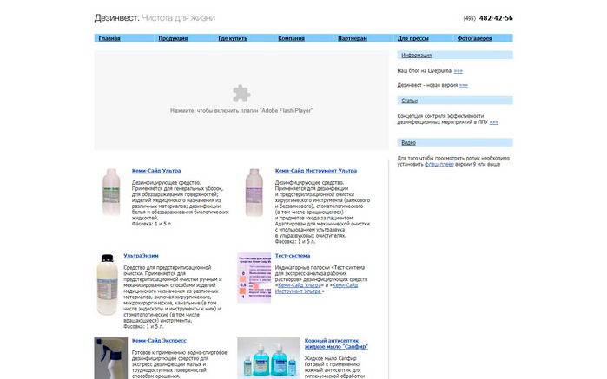Go to Где купить page
The height and width of the screenshot is (379, 607).
(233, 38)
